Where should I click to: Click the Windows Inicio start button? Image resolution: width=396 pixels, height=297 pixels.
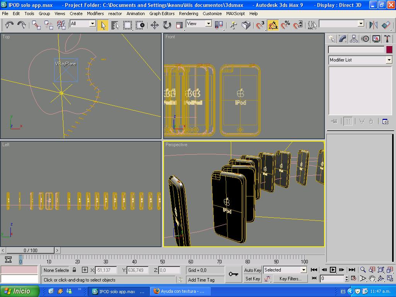pos(20,291)
